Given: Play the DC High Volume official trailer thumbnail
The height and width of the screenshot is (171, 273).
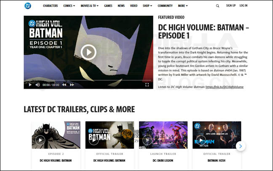Looking at the screenshot, I should point(94,140).
